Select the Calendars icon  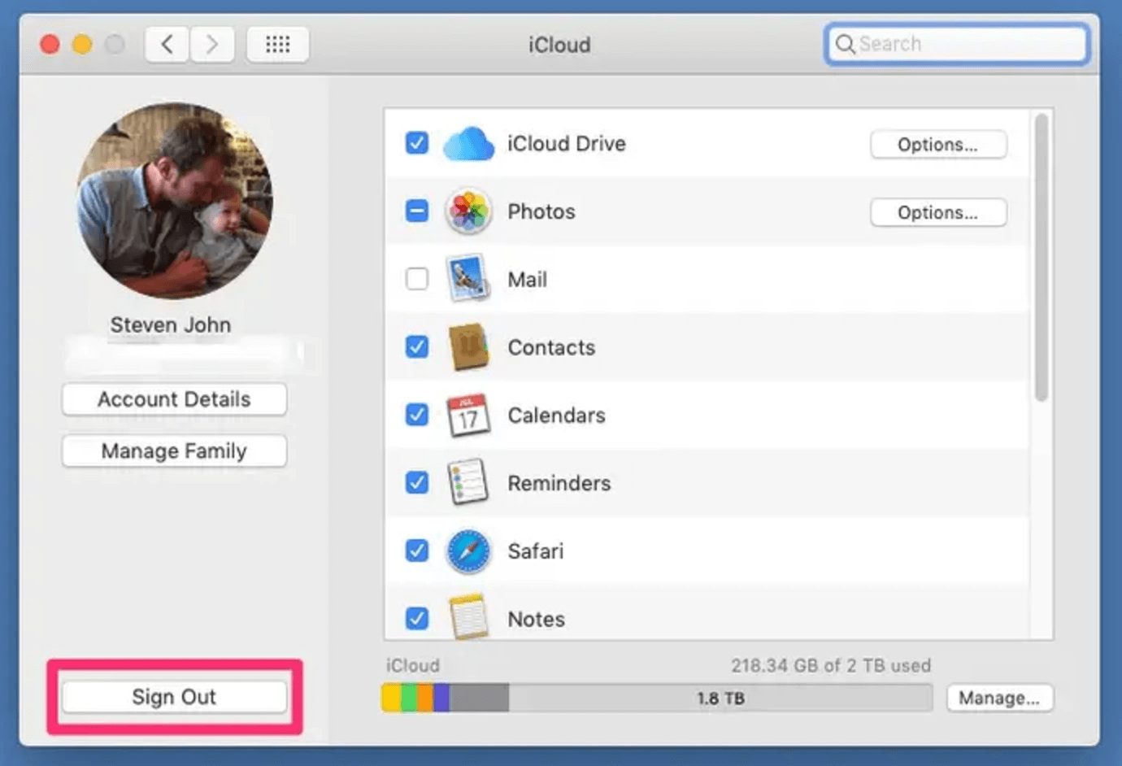pyautogui.click(x=468, y=415)
